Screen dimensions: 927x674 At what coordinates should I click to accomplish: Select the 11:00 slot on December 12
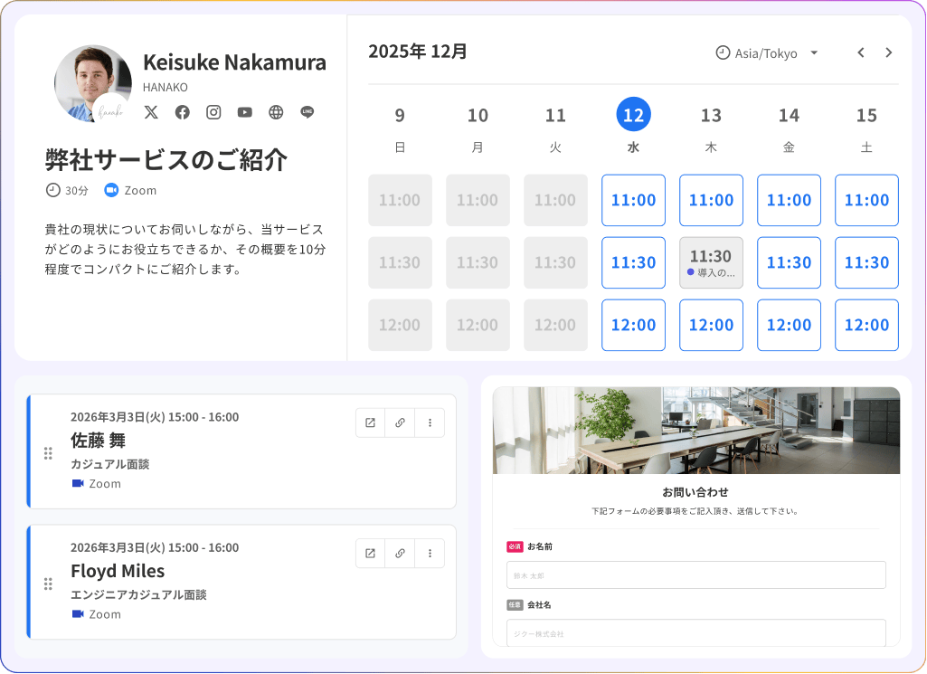click(633, 200)
